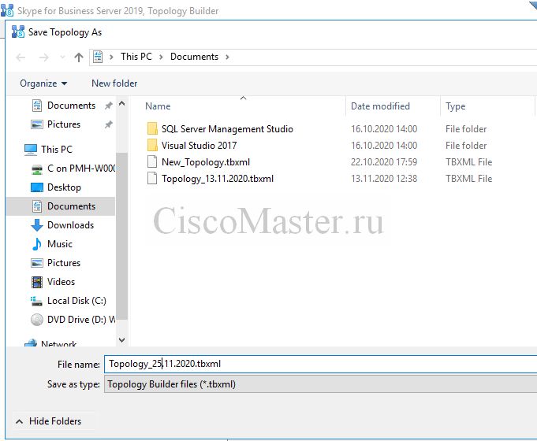Sort files by Name column

[x=158, y=106]
